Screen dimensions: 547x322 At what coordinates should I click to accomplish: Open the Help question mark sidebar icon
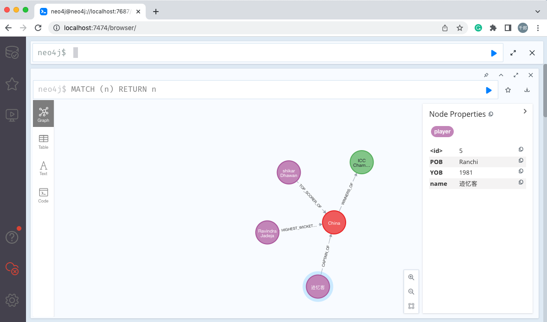point(12,237)
